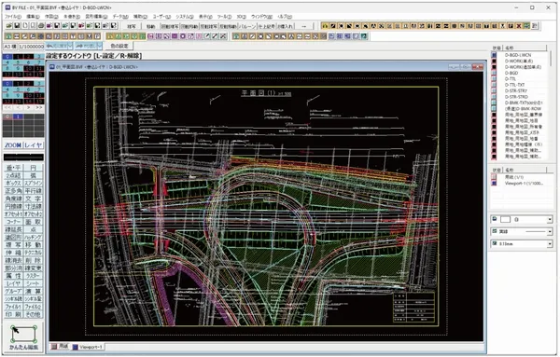
Task: Open the ウィンドウ menu
Action: click(261, 17)
